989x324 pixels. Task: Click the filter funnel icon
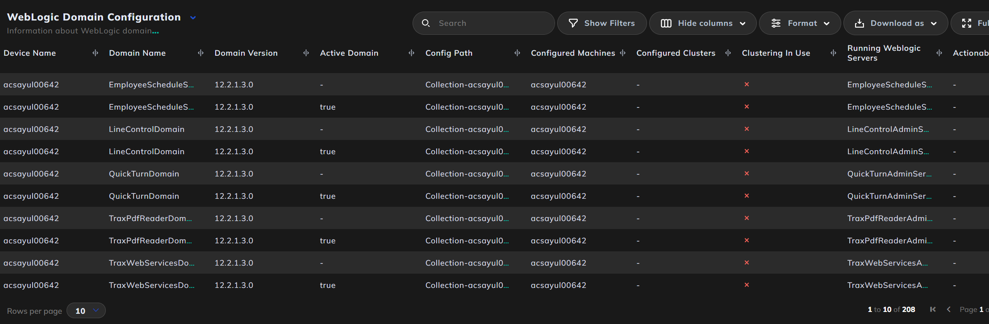573,23
